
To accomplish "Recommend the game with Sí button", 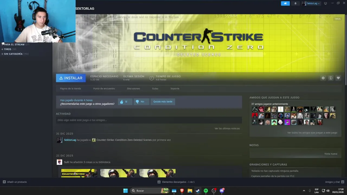I will pyautogui.click(x=125, y=102).
